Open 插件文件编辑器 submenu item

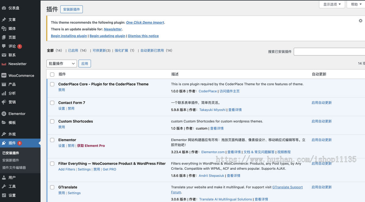point(14,168)
